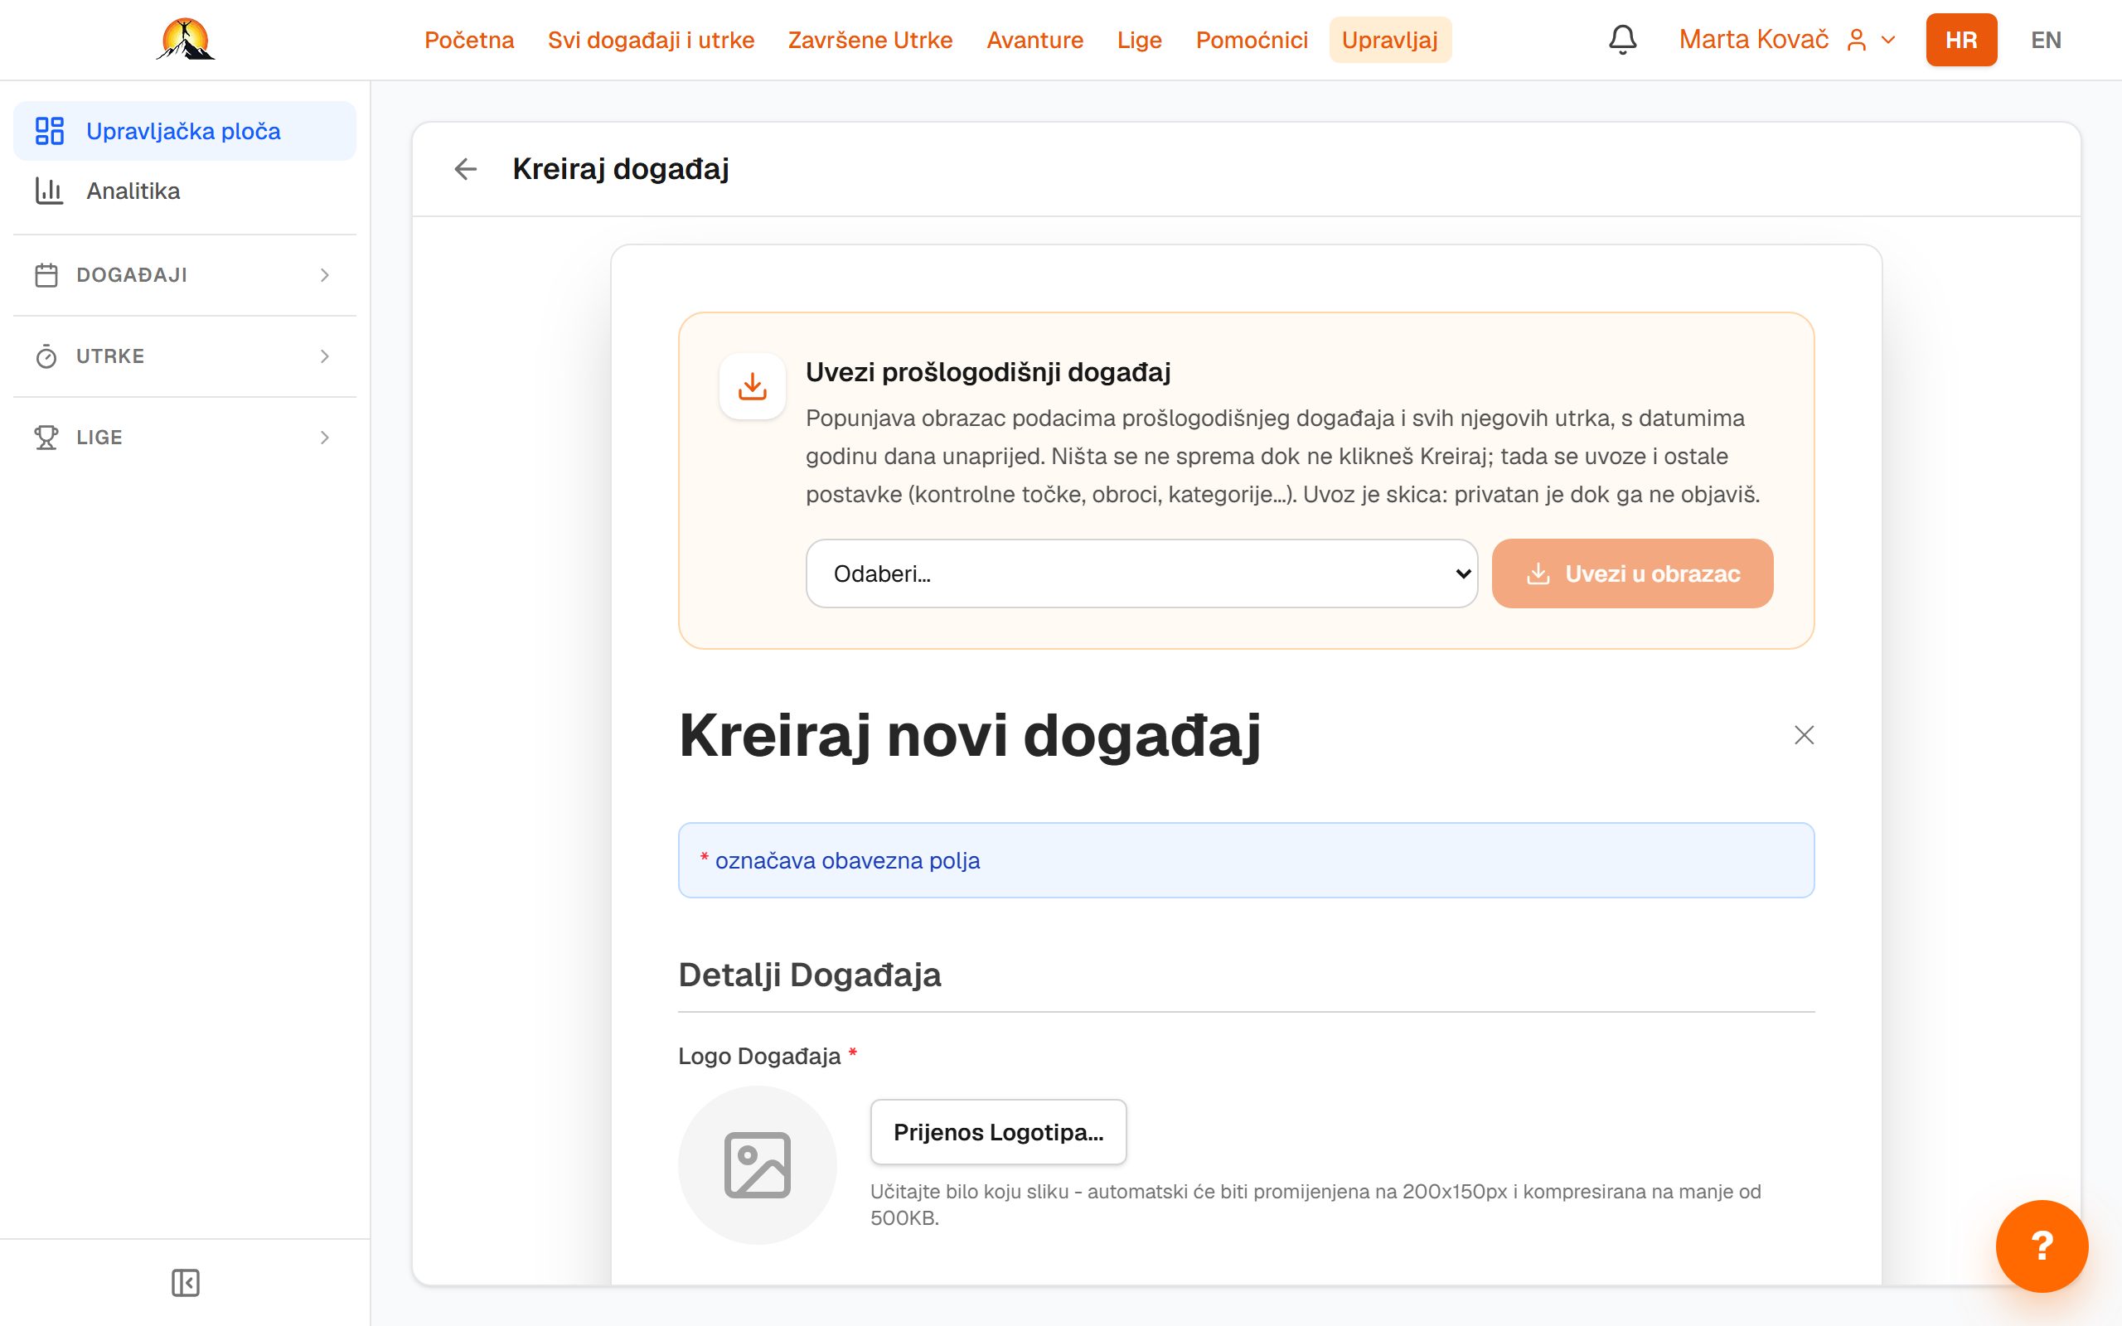This screenshot has width=2122, height=1326.
Task: Click the calendar icon next to DOGAĐAJI
Action: pos(46,275)
